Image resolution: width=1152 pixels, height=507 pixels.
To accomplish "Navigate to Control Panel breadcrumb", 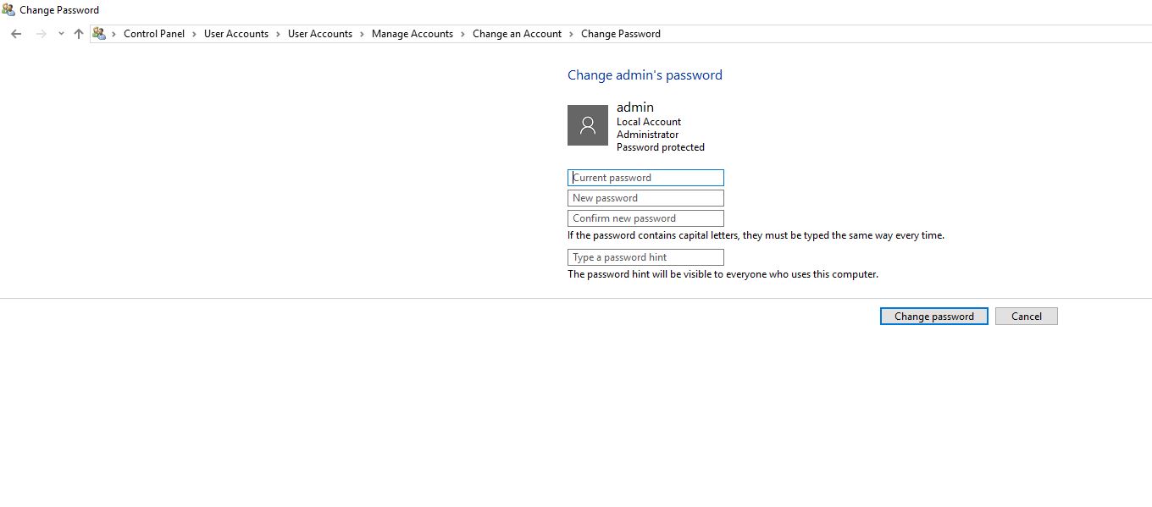I will point(153,34).
